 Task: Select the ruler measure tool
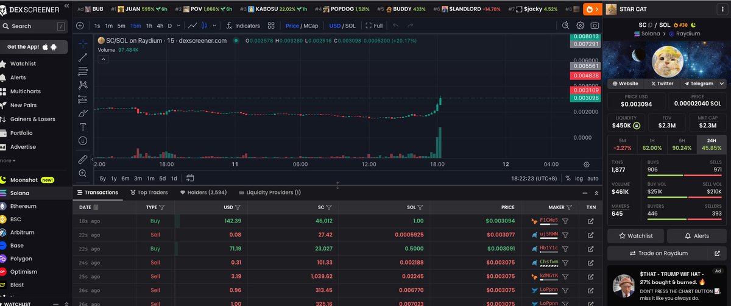pos(83,160)
